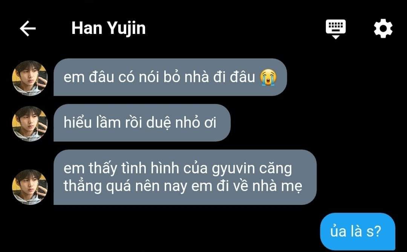Tap the word 'hiểu' starting the second message
The width and height of the screenshot is (407, 252).
(78, 122)
